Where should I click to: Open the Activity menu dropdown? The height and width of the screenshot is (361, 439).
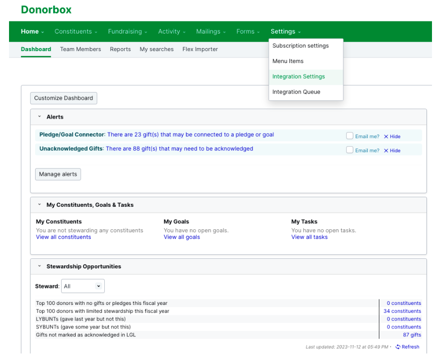(171, 32)
